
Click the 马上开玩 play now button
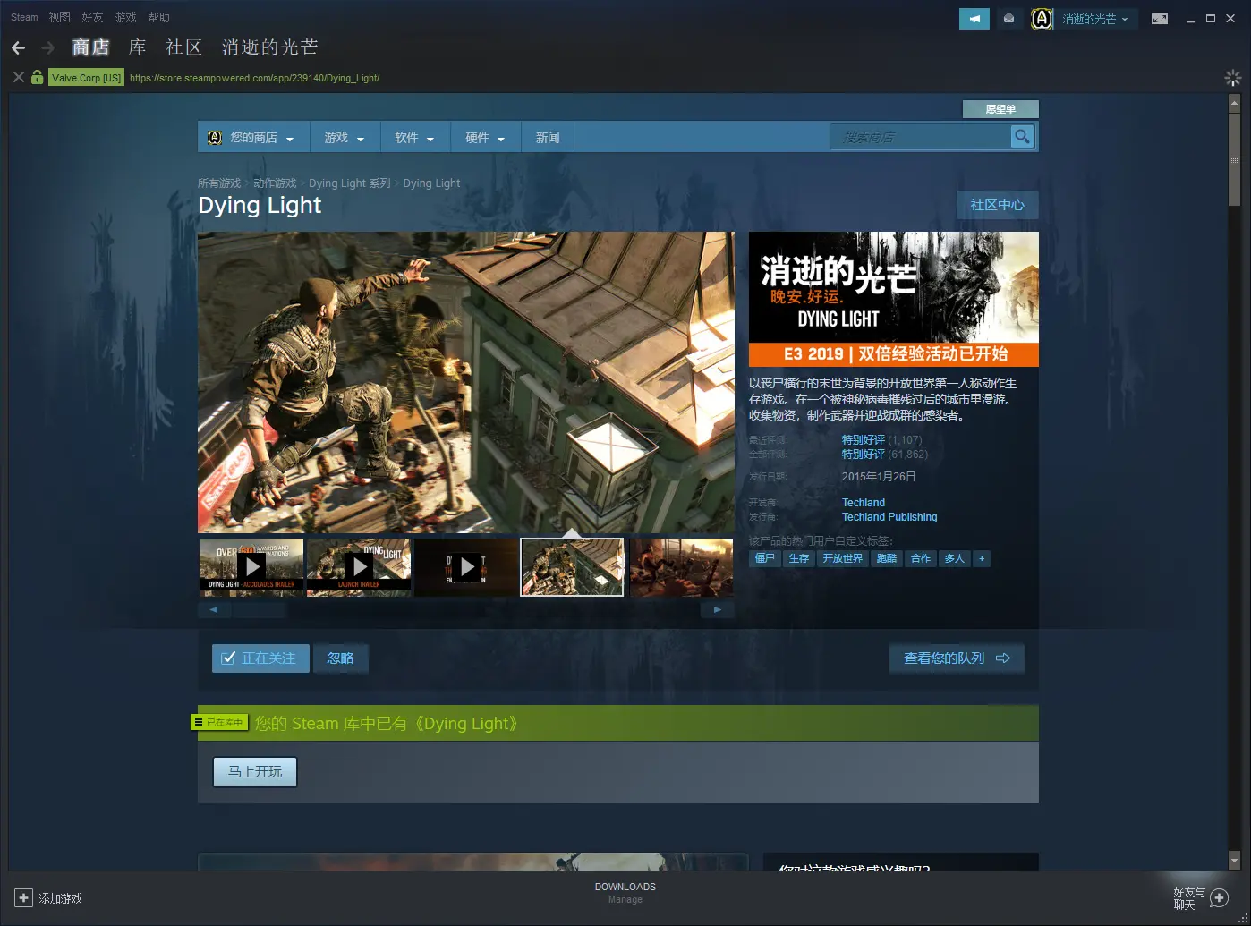coord(255,772)
